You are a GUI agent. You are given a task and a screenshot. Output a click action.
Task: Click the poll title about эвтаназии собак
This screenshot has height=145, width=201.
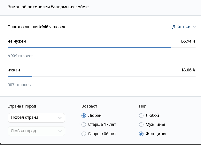48,6
